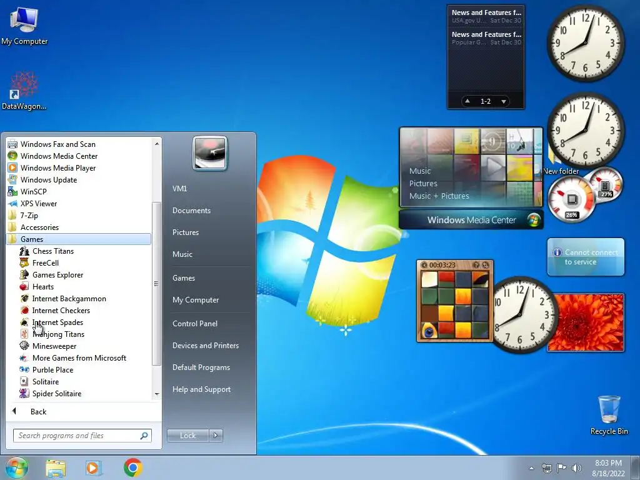The image size is (640, 480).
Task: Click Music + Pictures in Media Center gadget
Action: coord(439,196)
